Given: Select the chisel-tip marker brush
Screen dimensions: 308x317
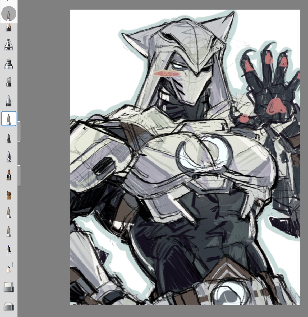Looking at the screenshot, I should (9, 82).
